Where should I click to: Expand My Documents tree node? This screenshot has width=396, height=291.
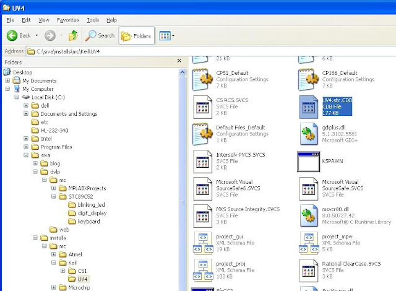pos(7,80)
